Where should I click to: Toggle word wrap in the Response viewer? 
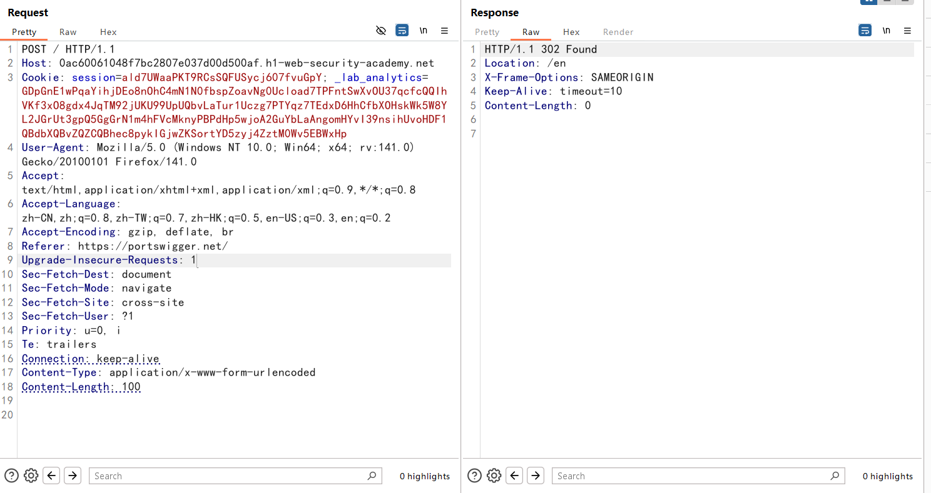(865, 31)
